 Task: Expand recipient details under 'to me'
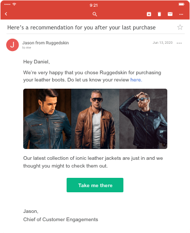tap(26, 48)
